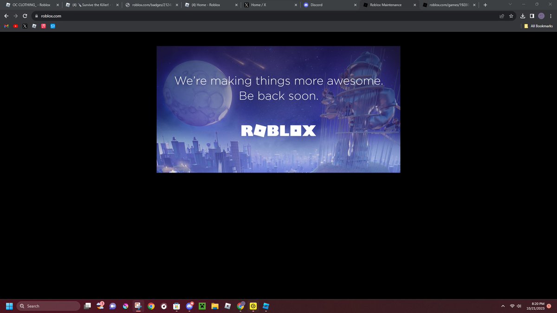This screenshot has width=557, height=313.
Task: Switch to the roblox.com/games tab
Action: (x=448, y=5)
